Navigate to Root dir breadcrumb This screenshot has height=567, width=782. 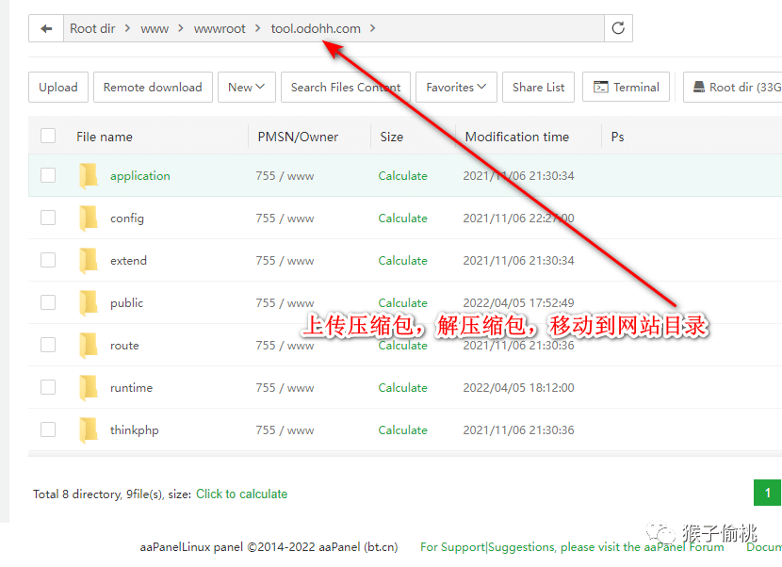point(92,28)
